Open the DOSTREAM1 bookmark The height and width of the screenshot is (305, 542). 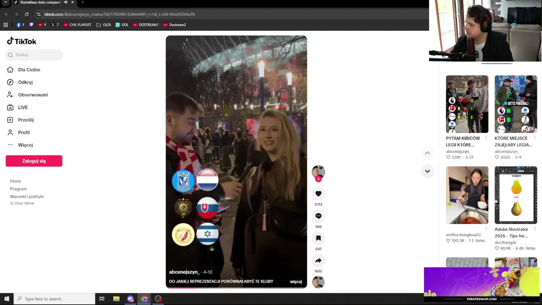(x=146, y=25)
